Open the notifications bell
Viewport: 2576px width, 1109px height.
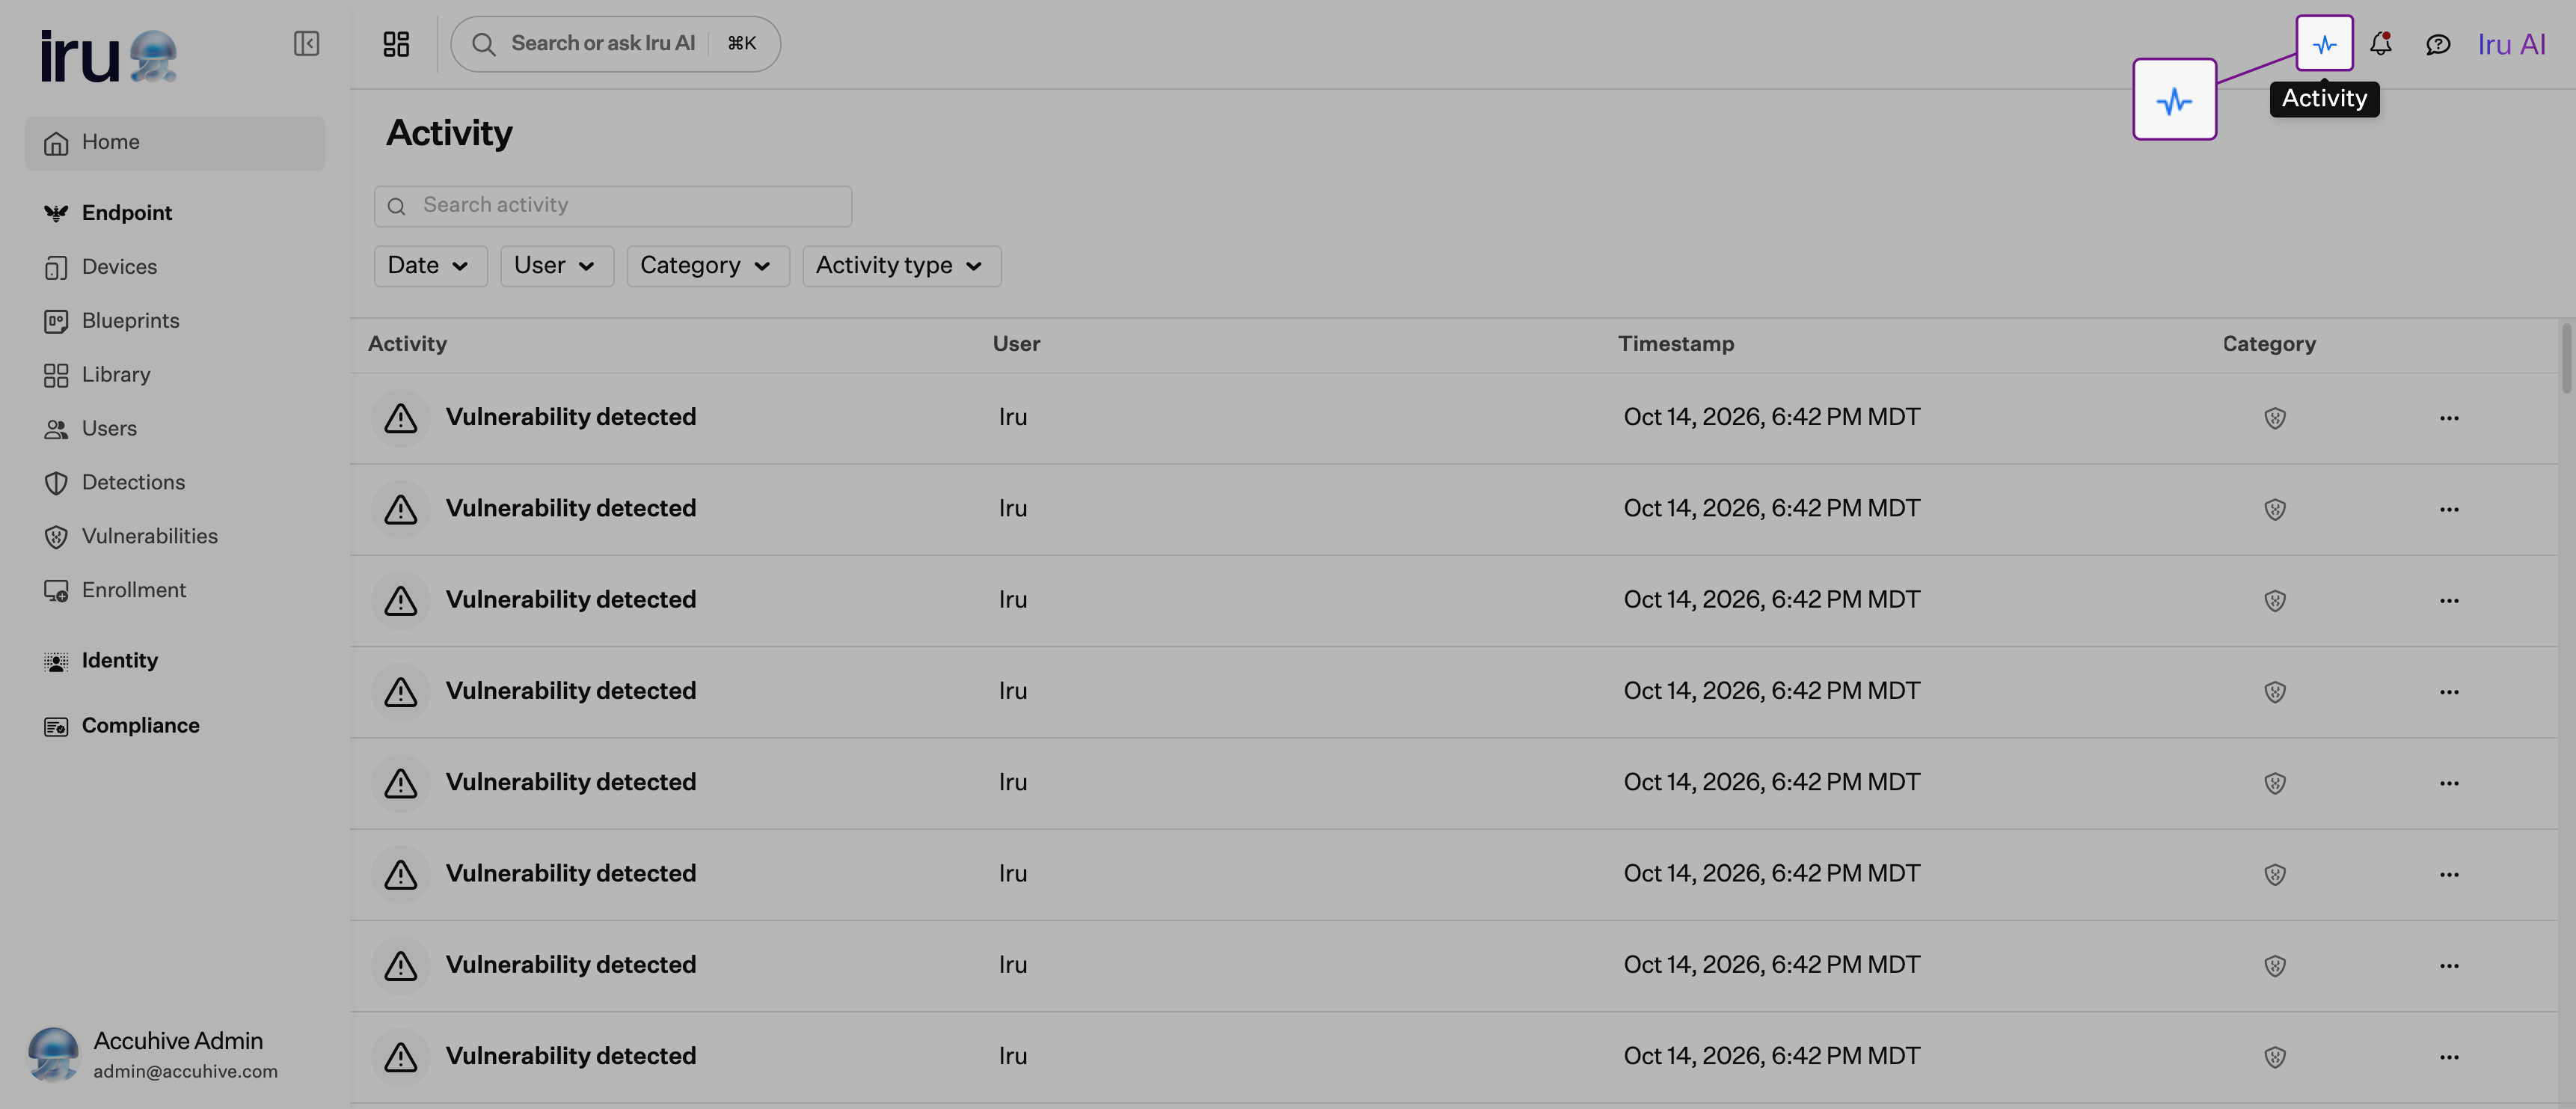click(2381, 43)
